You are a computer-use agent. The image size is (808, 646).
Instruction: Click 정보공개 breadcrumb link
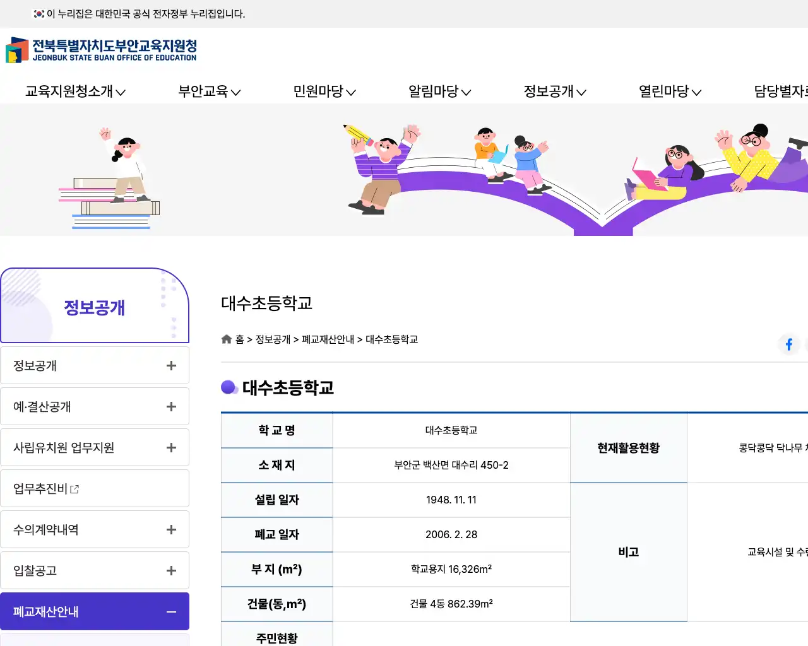pyautogui.click(x=273, y=339)
